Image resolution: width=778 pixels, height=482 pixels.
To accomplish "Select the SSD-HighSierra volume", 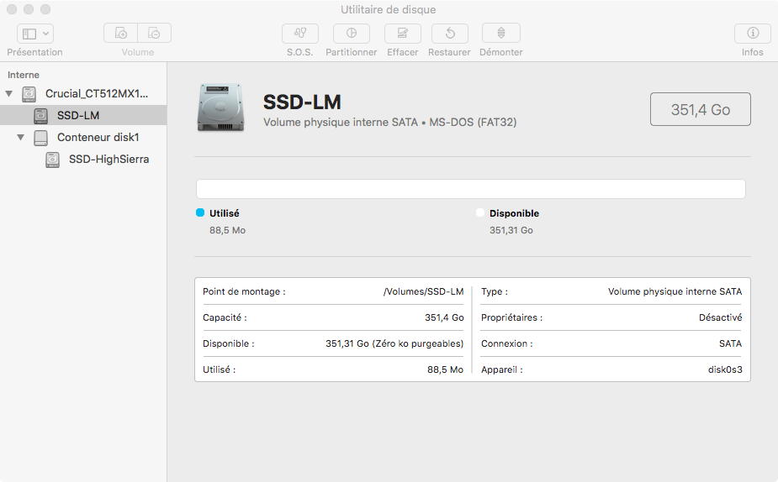I will point(108,159).
